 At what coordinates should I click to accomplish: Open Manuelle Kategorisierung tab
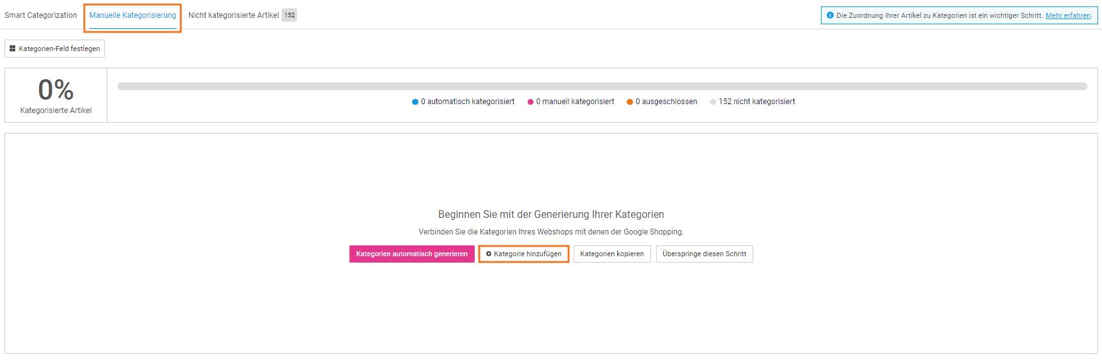pyautogui.click(x=133, y=15)
